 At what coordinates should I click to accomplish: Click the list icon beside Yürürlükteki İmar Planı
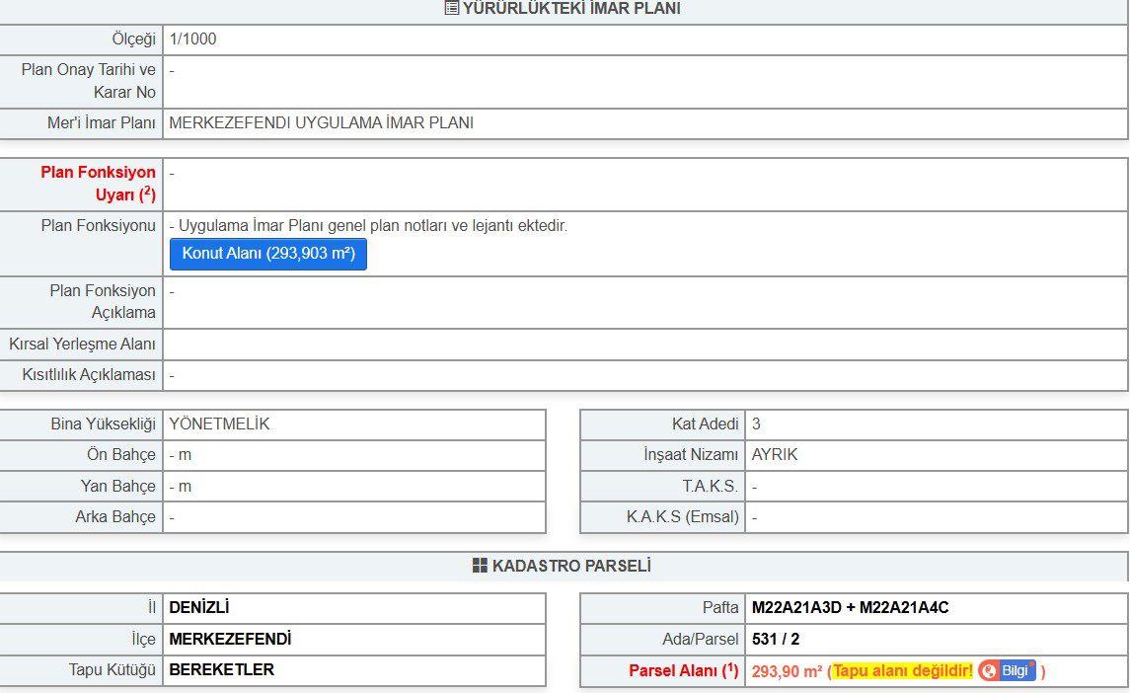pyautogui.click(x=451, y=9)
